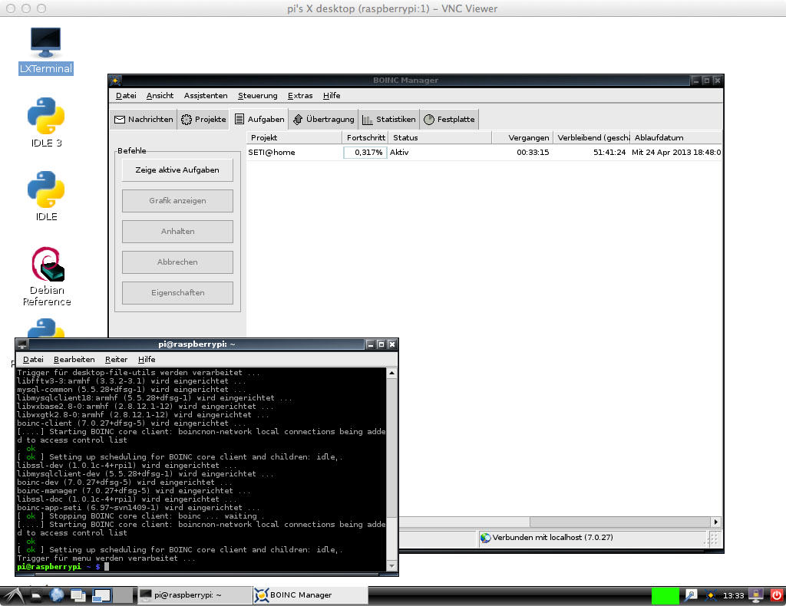Image resolution: width=786 pixels, height=606 pixels.
Task: Click the Abbrechen button
Action: [177, 262]
